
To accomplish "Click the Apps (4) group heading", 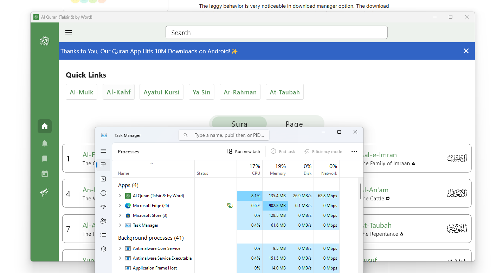I will click(128, 185).
